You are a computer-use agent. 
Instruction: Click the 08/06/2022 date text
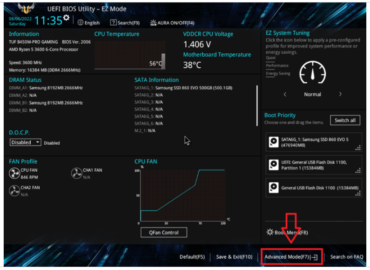coord(20,19)
